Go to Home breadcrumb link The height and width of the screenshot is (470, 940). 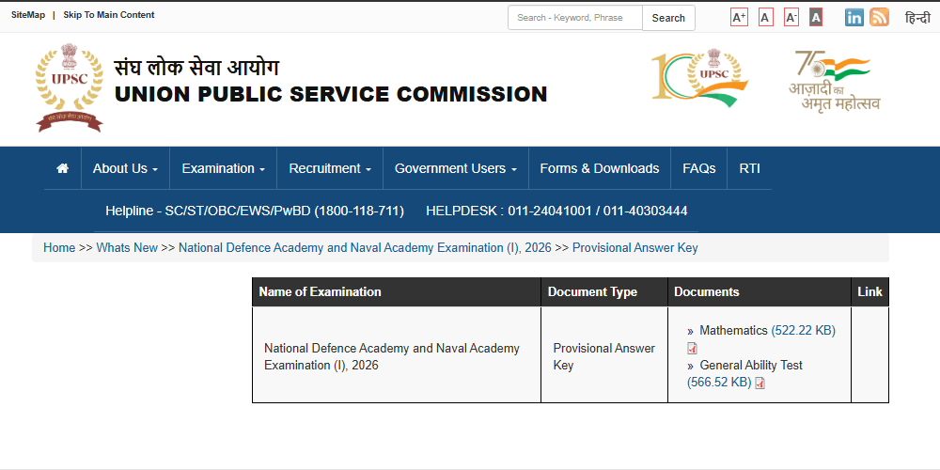[59, 247]
